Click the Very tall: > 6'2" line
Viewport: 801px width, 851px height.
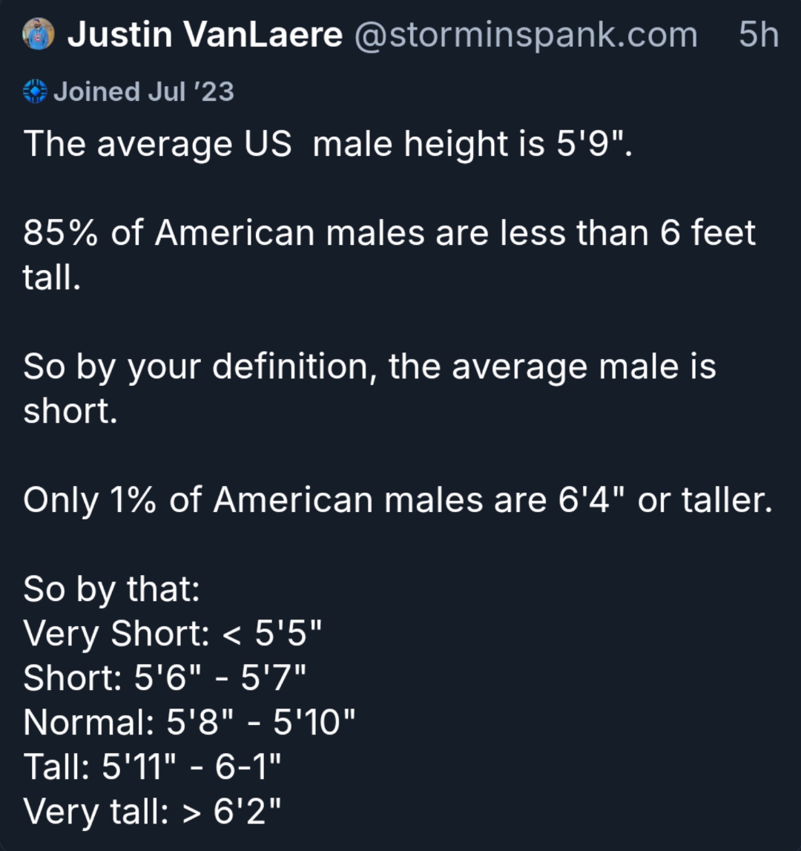(153, 811)
